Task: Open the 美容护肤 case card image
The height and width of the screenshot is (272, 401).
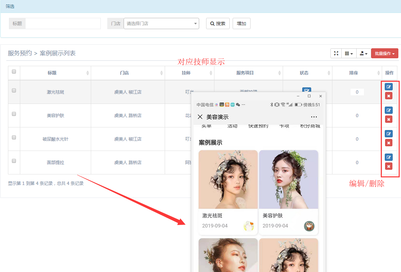Action: click(289, 179)
